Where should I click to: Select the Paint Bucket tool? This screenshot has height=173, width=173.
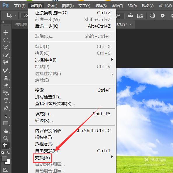pos(6,93)
